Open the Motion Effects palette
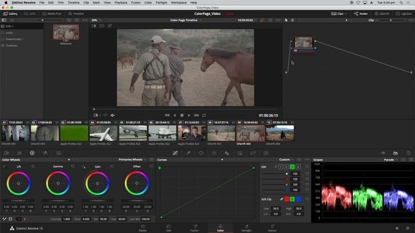 click(58, 153)
